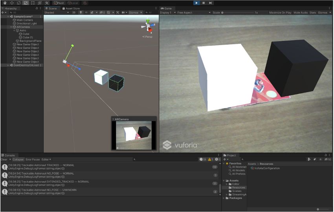Adjust the Game view Scale slider
334x212 pixels.
pyautogui.click(x=223, y=13)
